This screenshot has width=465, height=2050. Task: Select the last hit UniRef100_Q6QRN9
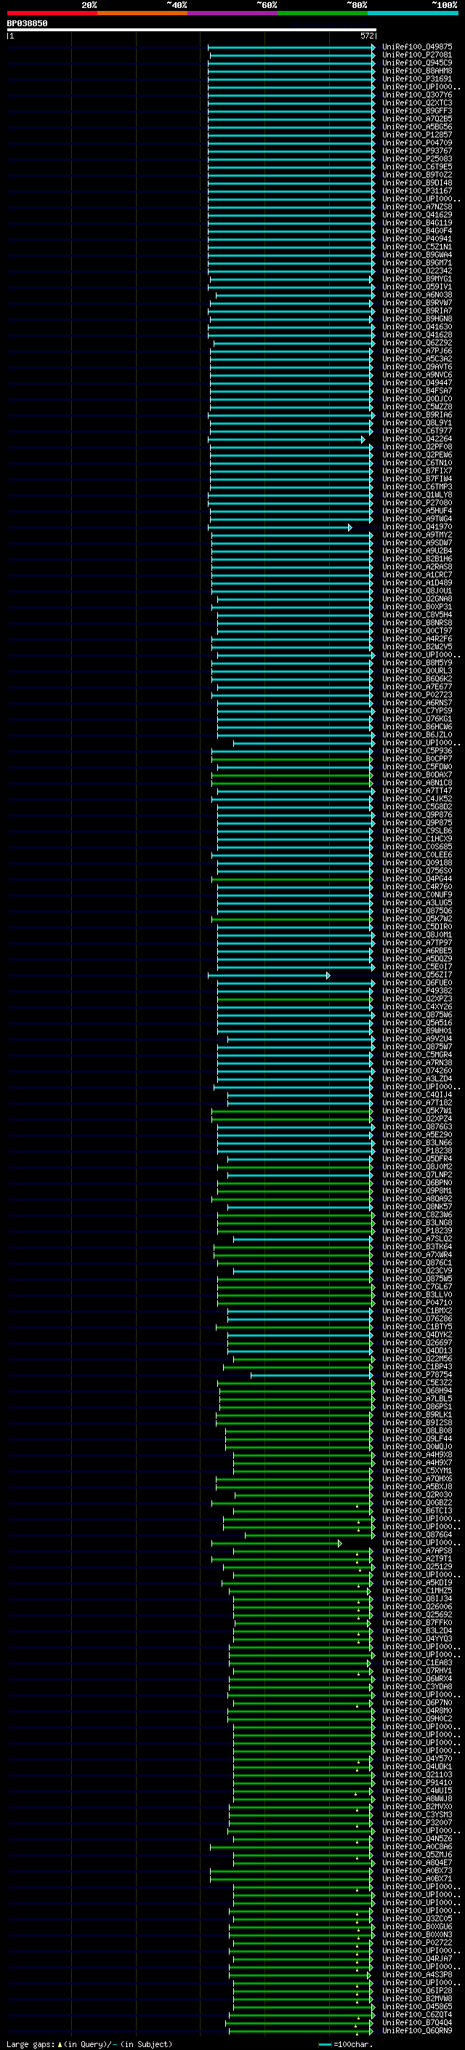[x=416, y=2031]
